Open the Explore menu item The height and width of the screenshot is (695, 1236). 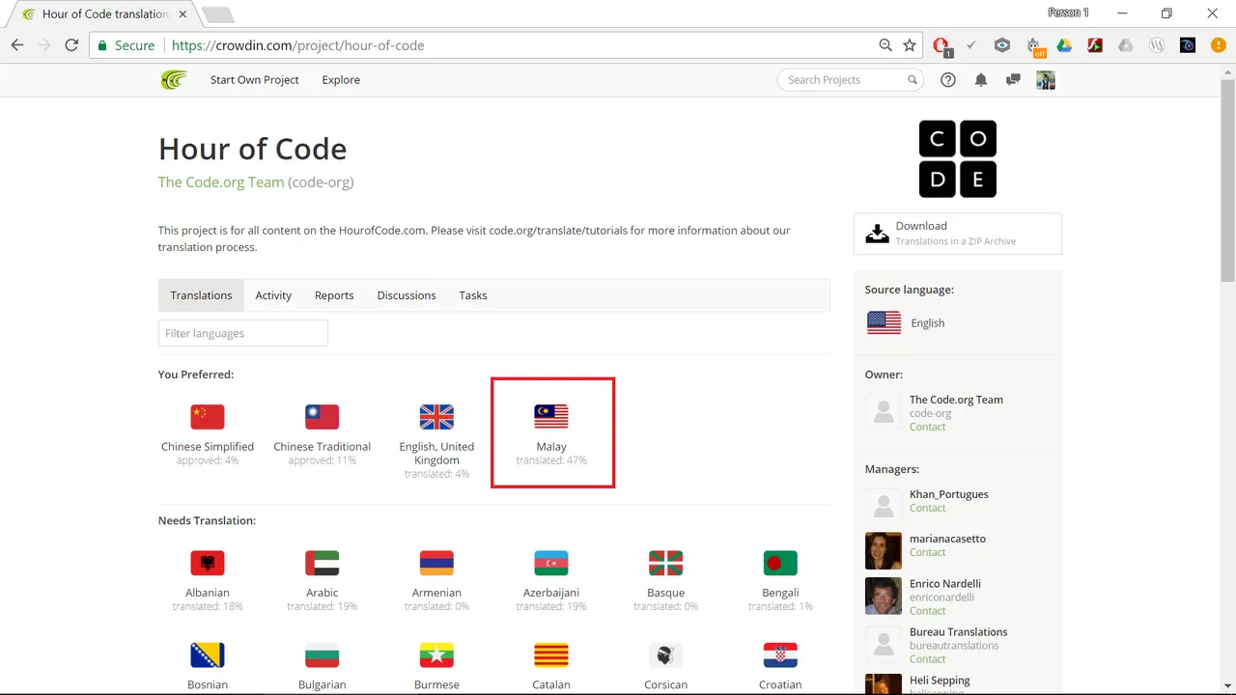(341, 80)
